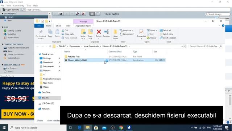Click the Windows taskbar search box
This screenshot has width=232, height=131.
[37, 128]
